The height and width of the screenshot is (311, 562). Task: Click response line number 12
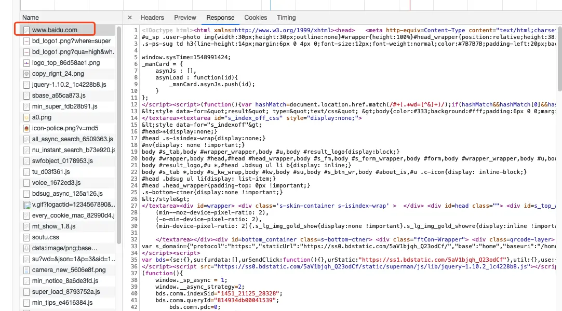[134, 105]
